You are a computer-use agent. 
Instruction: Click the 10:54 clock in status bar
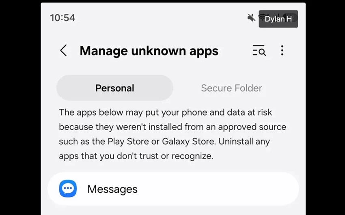[x=63, y=18]
